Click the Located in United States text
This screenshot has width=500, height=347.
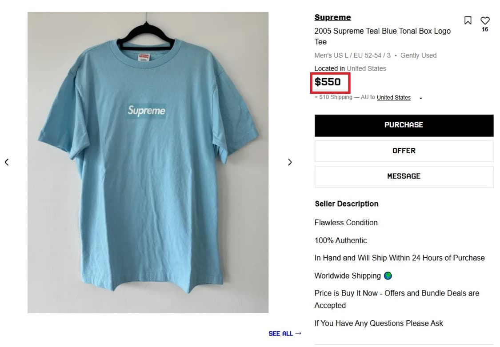pyautogui.click(x=350, y=68)
